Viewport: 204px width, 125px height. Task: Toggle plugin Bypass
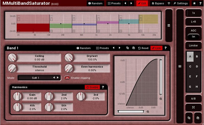tap(158, 3)
